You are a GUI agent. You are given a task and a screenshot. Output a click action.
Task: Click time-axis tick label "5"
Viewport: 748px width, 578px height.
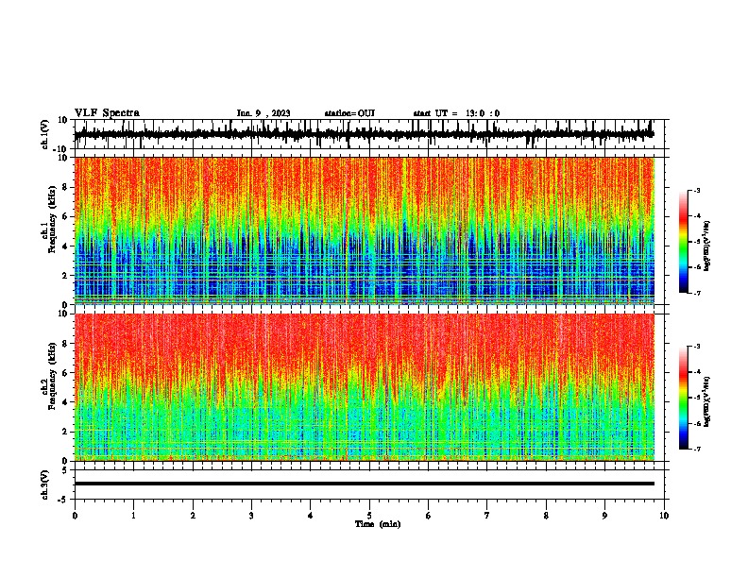tap(369, 516)
